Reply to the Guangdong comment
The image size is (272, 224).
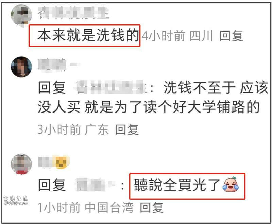(127, 129)
